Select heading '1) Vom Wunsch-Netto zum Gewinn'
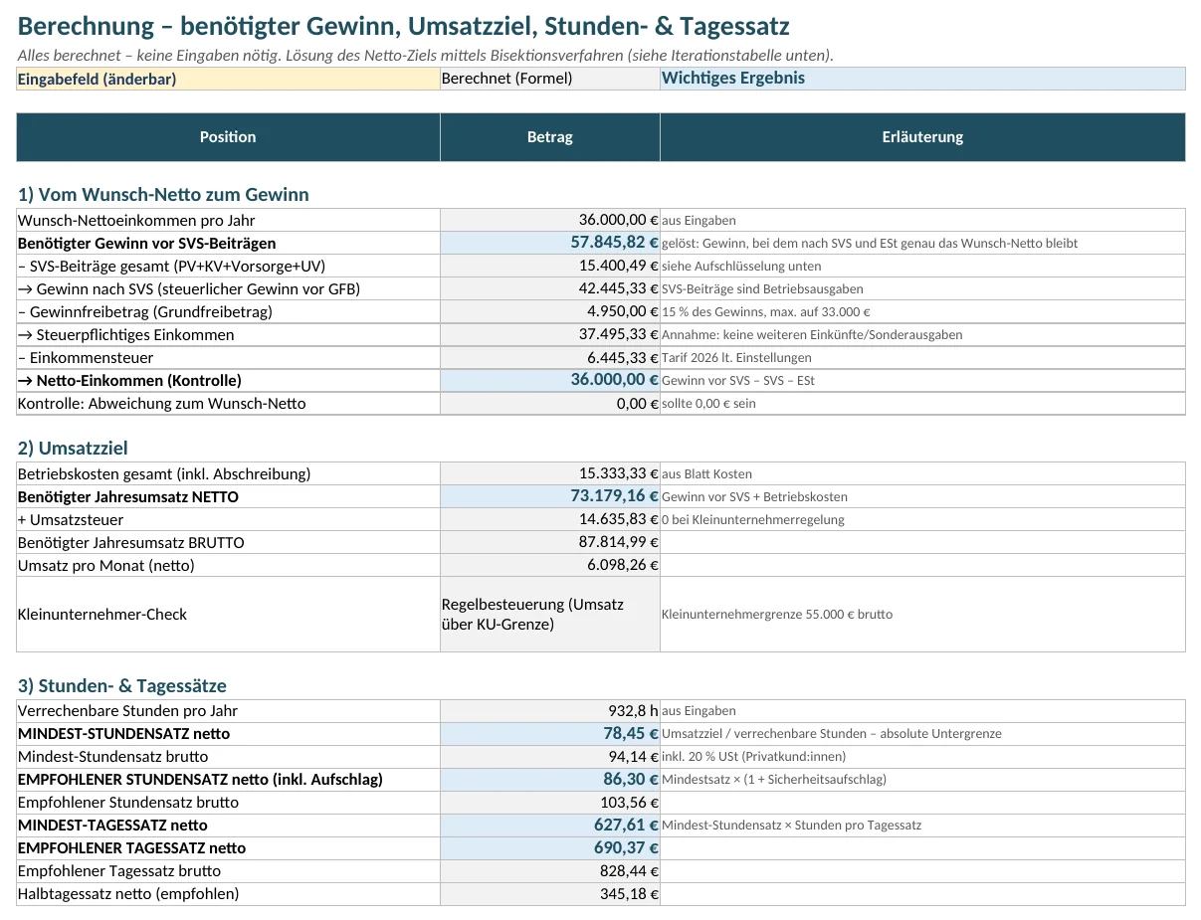Image resolution: width=1201 pixels, height=920 pixels. pos(163,195)
